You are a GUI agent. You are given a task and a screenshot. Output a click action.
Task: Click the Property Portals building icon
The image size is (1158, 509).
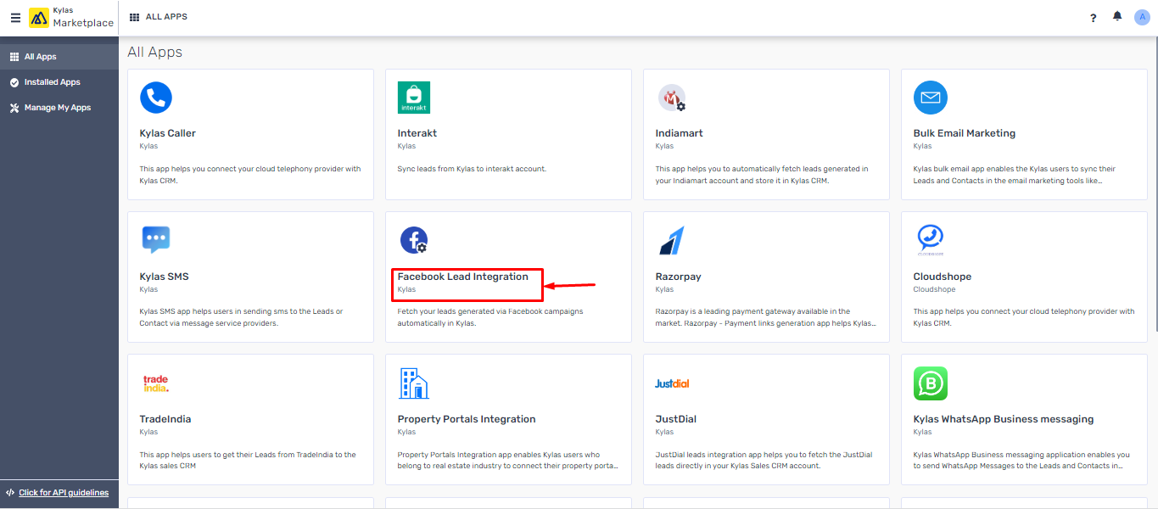(x=414, y=383)
